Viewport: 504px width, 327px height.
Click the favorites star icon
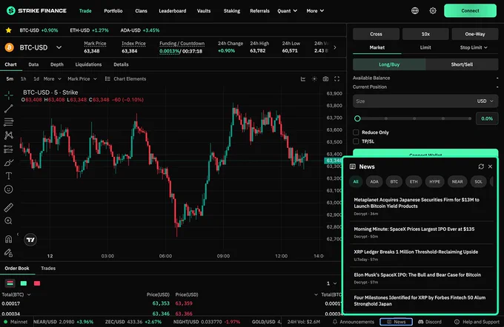9,30
